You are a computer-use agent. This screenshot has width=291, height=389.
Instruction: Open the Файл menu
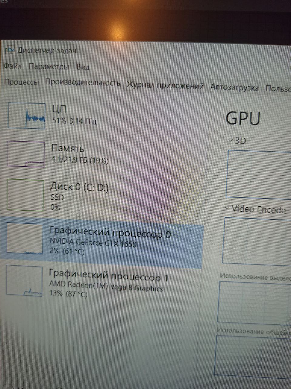pos(12,66)
